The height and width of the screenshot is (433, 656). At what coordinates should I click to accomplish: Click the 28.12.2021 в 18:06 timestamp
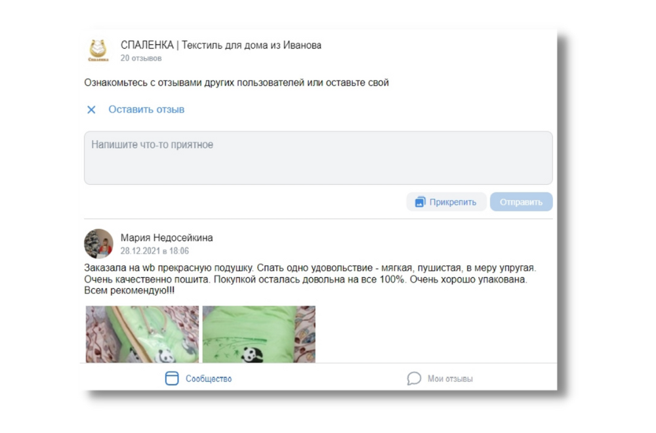coord(155,251)
